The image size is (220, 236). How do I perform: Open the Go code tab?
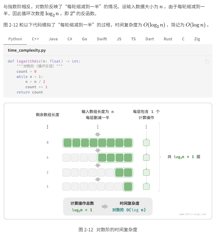click(84, 39)
